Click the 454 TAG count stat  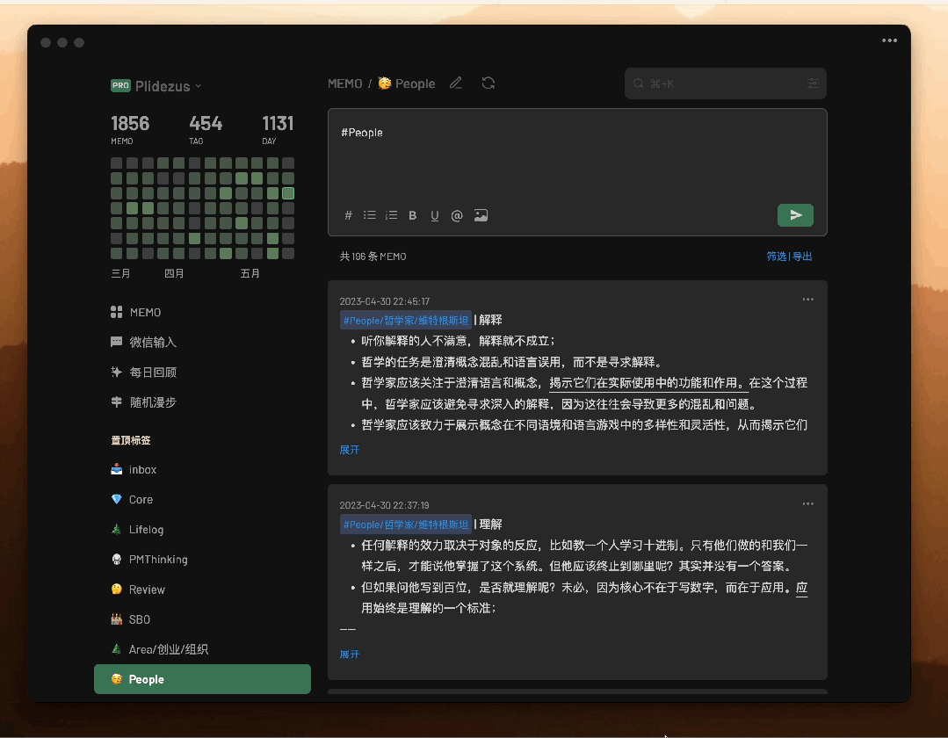(x=206, y=129)
